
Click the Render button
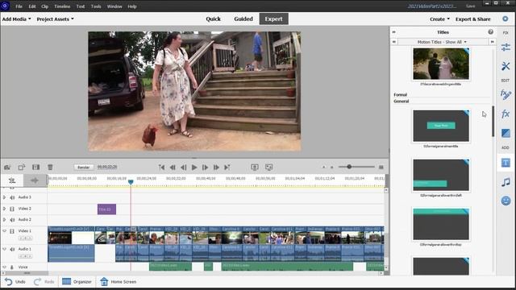tap(84, 167)
